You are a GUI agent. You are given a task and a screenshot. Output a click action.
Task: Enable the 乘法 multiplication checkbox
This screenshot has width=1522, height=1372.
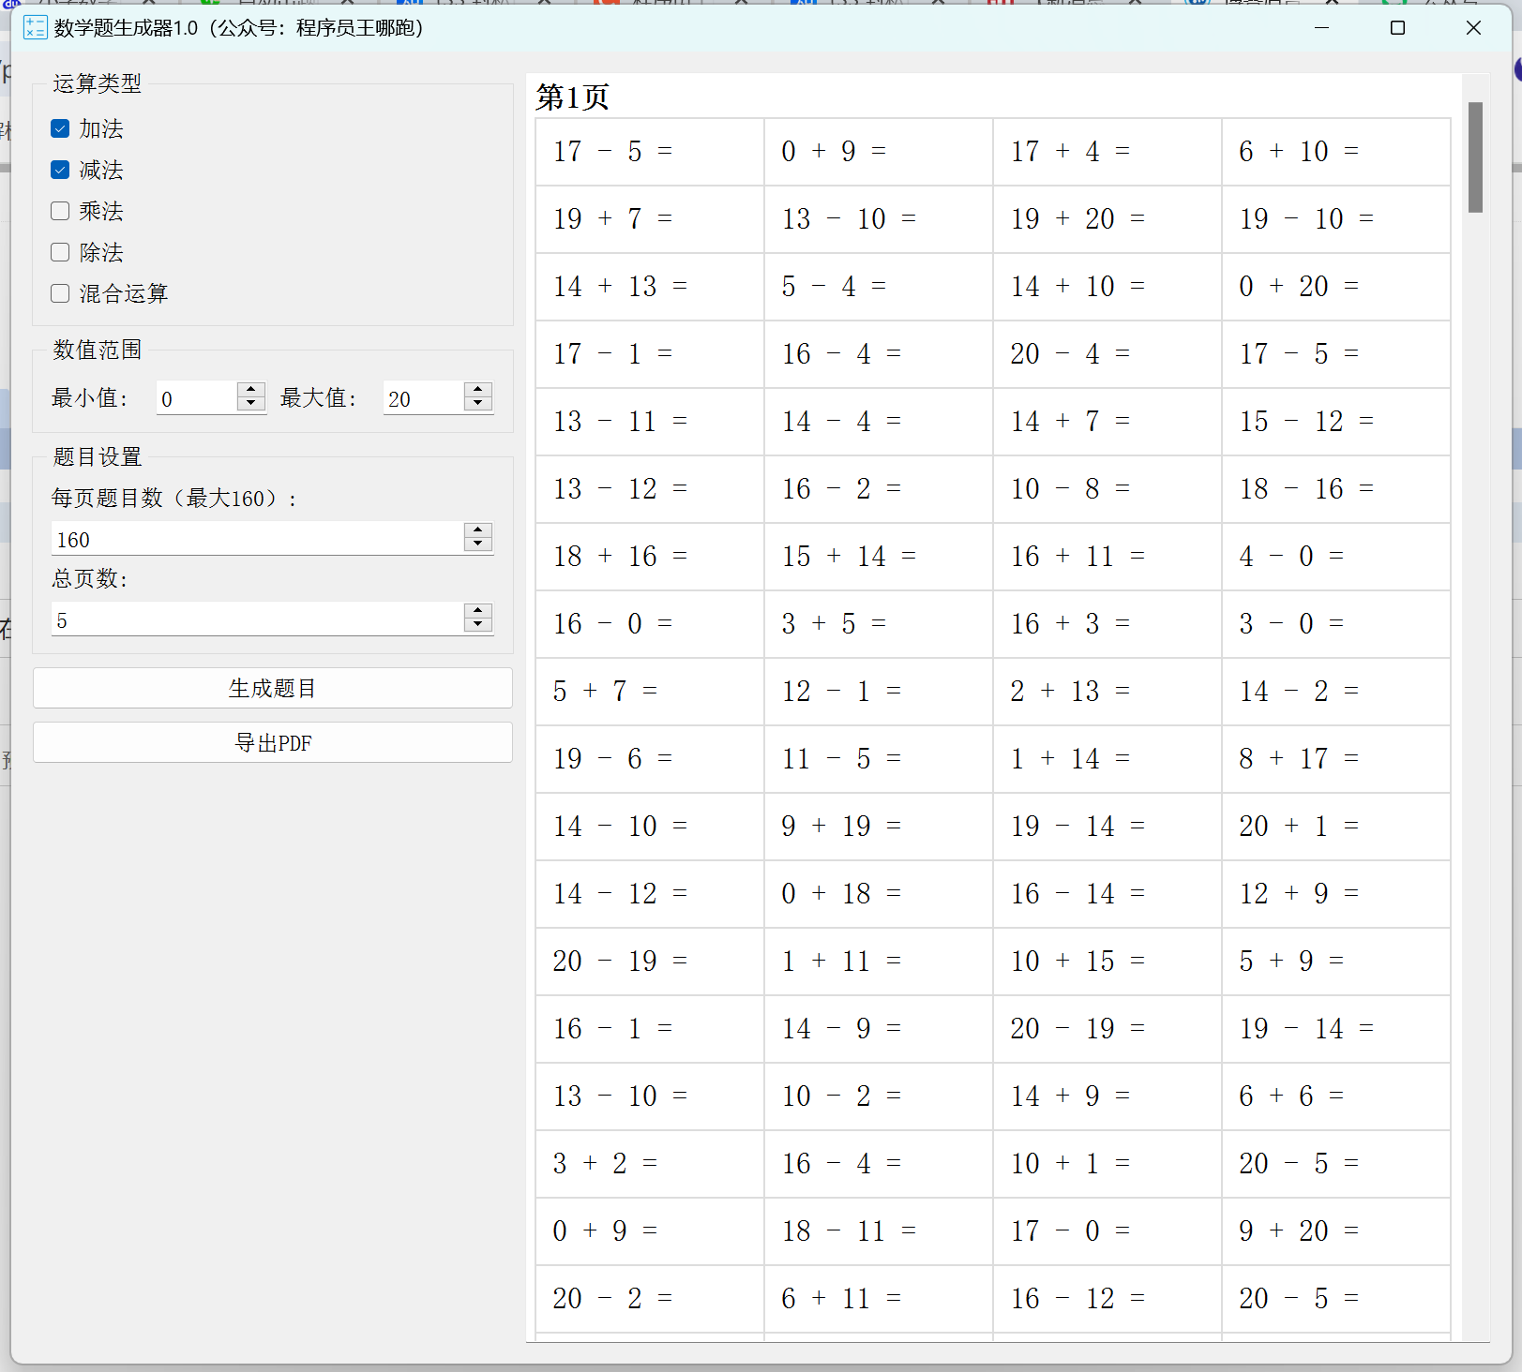(61, 211)
